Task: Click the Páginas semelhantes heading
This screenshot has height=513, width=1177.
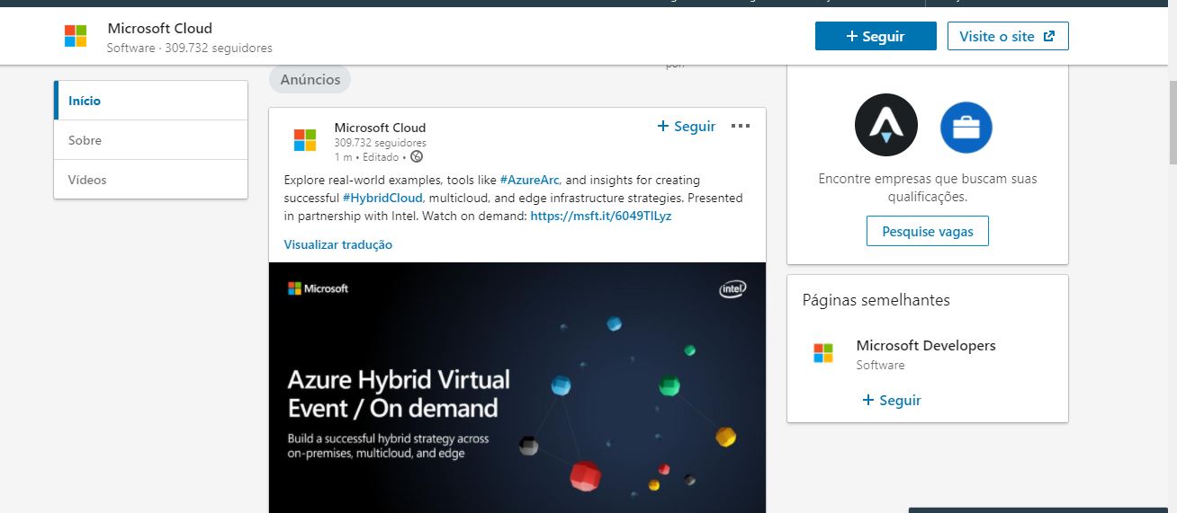Action: tap(876, 300)
